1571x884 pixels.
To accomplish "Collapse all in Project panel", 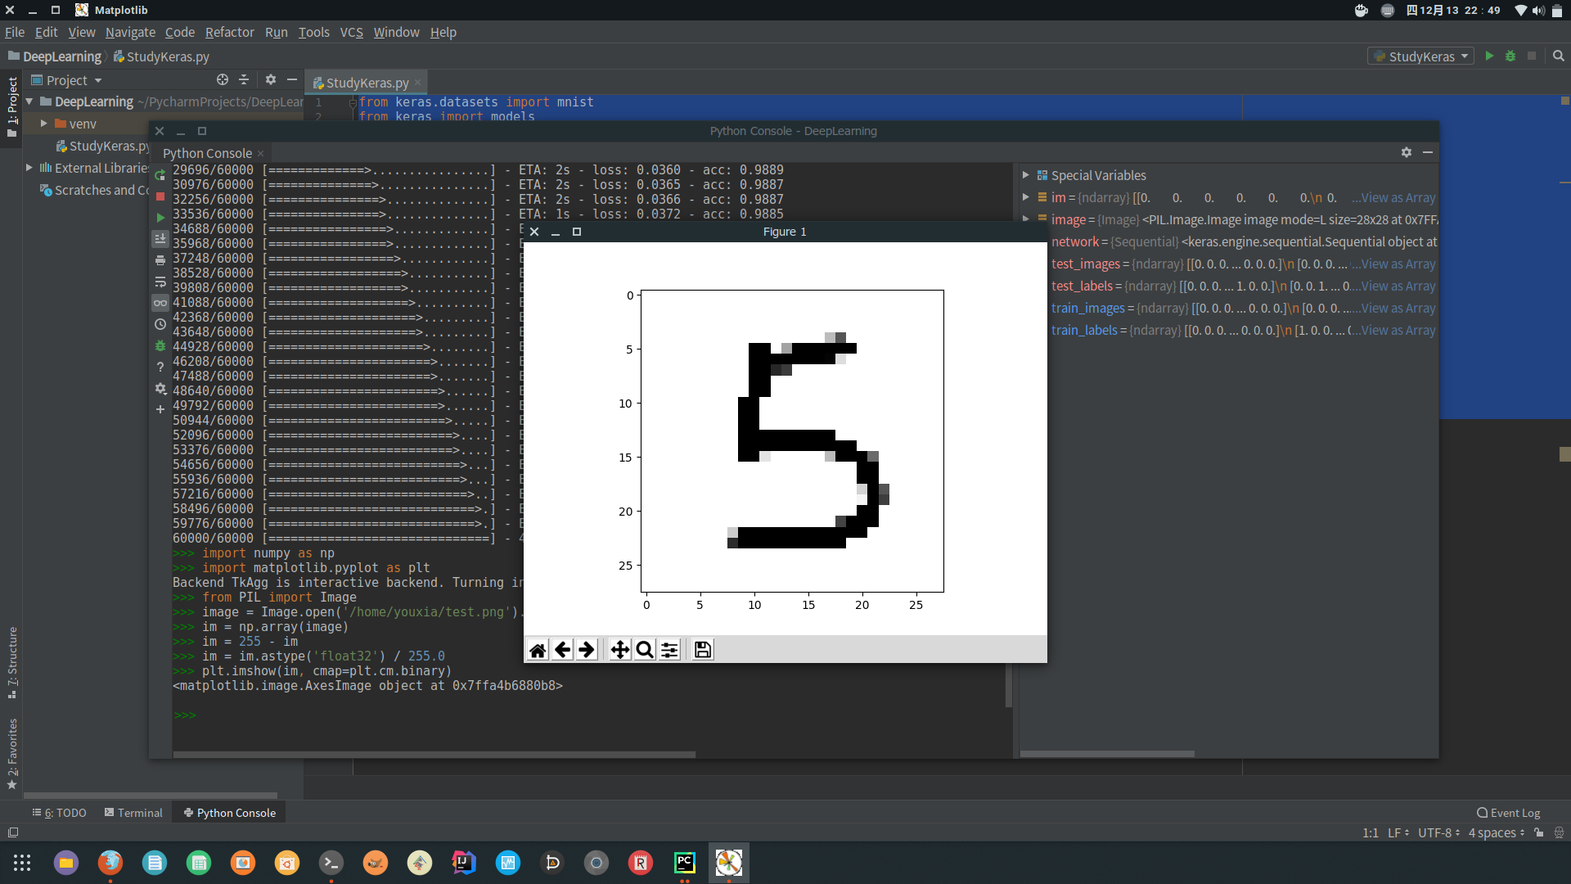I will coord(244,79).
